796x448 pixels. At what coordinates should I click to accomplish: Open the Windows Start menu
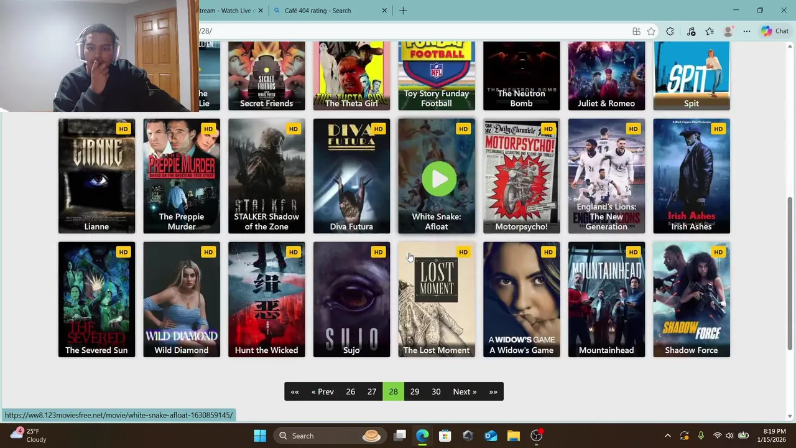(260, 436)
